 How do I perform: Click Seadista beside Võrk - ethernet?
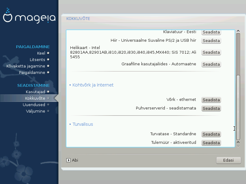click(x=211, y=100)
